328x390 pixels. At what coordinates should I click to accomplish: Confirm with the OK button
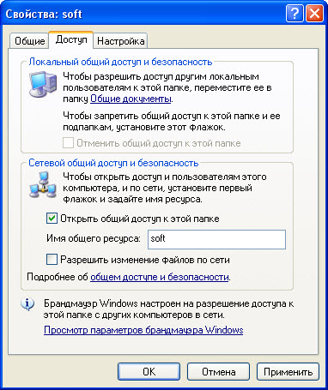[149, 372]
